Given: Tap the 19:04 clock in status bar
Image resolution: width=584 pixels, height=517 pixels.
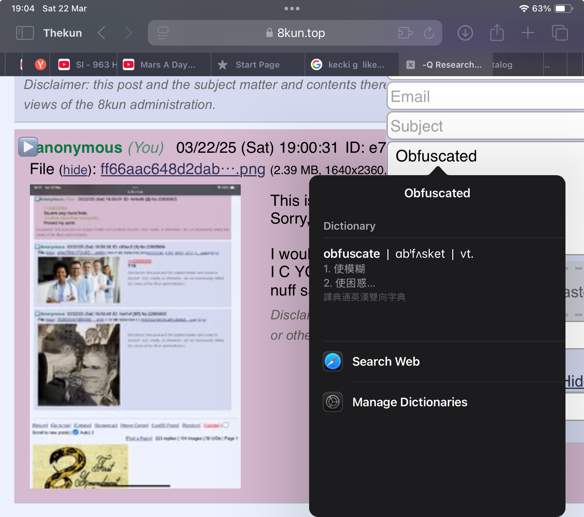Looking at the screenshot, I should (23, 9).
